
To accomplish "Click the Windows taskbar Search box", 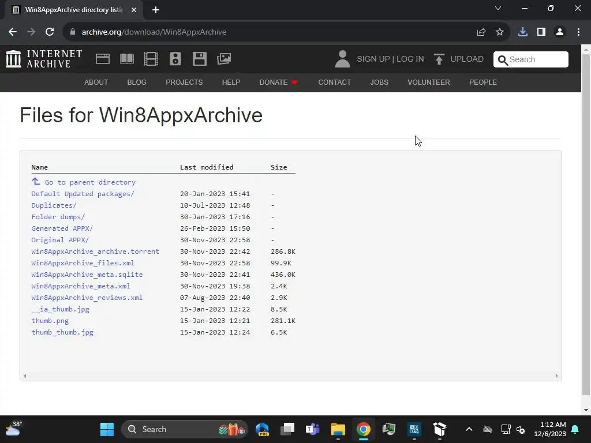I will coord(185,429).
